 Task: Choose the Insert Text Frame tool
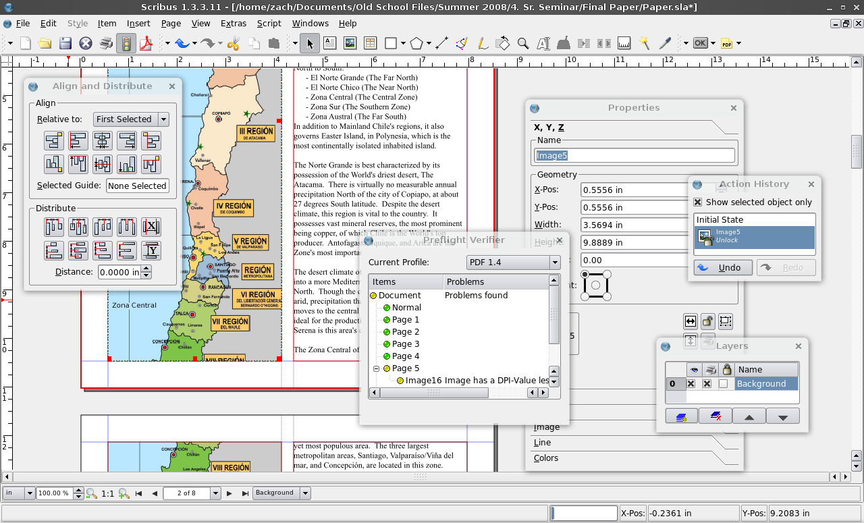coord(329,43)
